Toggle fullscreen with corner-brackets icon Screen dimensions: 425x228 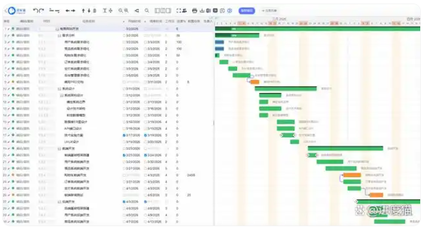[178, 11]
